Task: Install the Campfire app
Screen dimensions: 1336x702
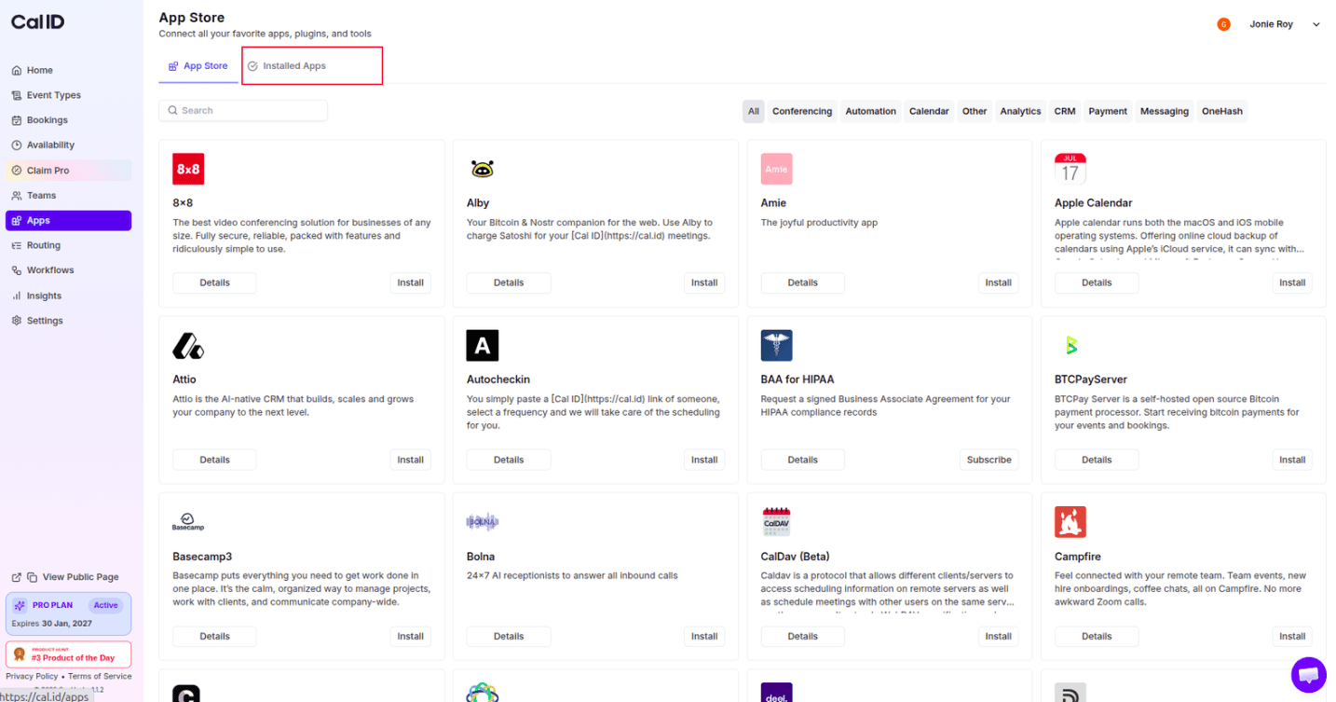Action: pyautogui.click(x=1292, y=637)
